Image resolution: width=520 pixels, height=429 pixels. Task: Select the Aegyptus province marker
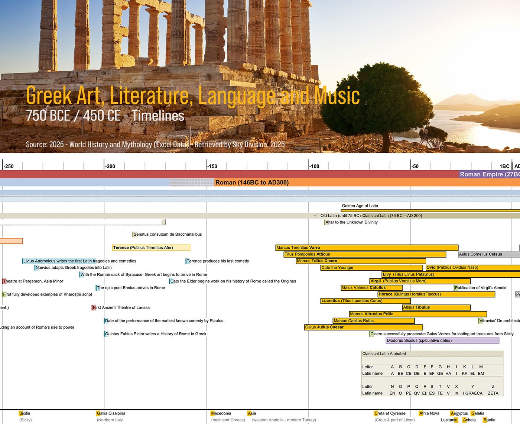pyautogui.click(x=459, y=413)
